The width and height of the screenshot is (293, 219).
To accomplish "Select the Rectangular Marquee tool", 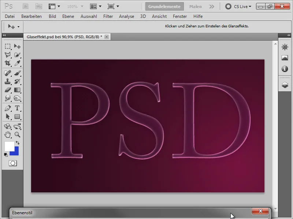I will point(8,46).
